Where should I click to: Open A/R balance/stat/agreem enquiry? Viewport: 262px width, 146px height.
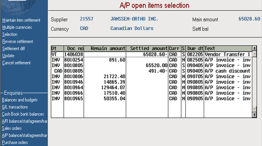pos(25,121)
